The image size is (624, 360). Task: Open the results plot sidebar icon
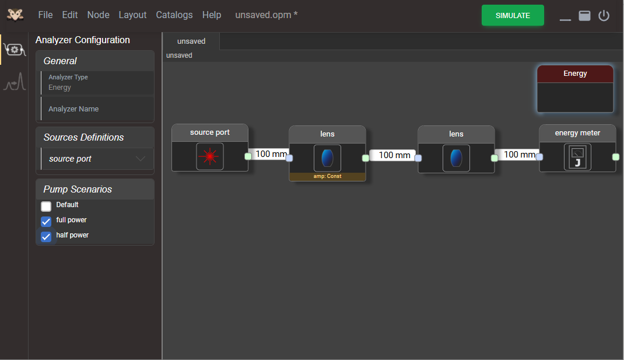pos(15,82)
